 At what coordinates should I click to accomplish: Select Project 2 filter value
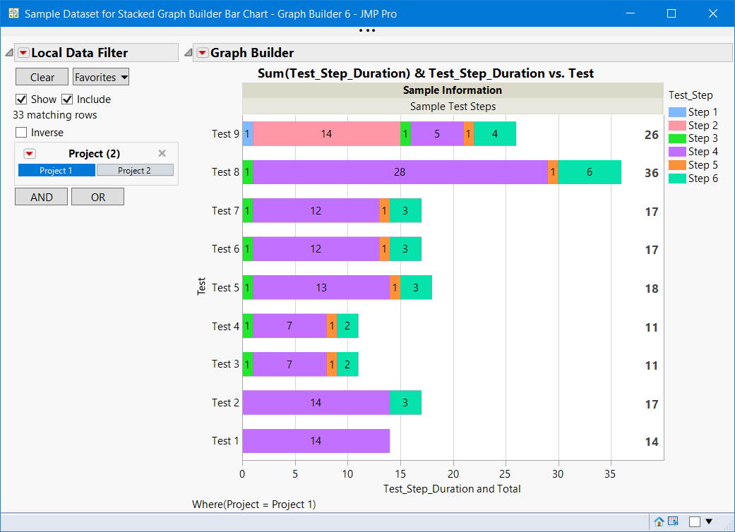tap(135, 171)
